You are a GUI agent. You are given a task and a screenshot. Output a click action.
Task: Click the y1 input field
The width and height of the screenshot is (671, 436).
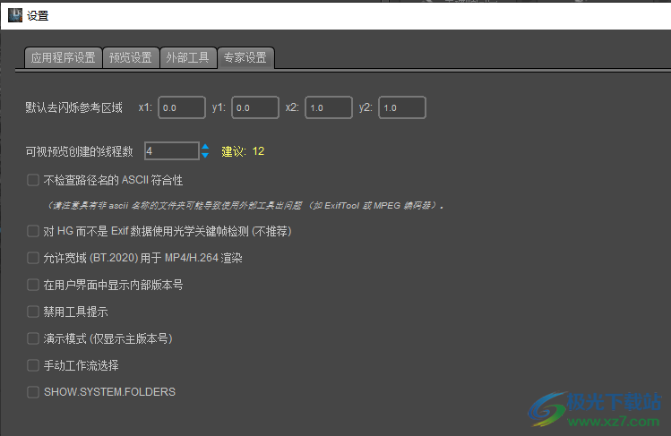pos(255,107)
